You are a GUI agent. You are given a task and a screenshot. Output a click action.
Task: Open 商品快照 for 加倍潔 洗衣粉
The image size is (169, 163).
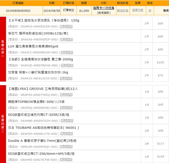click(x=66, y=79)
